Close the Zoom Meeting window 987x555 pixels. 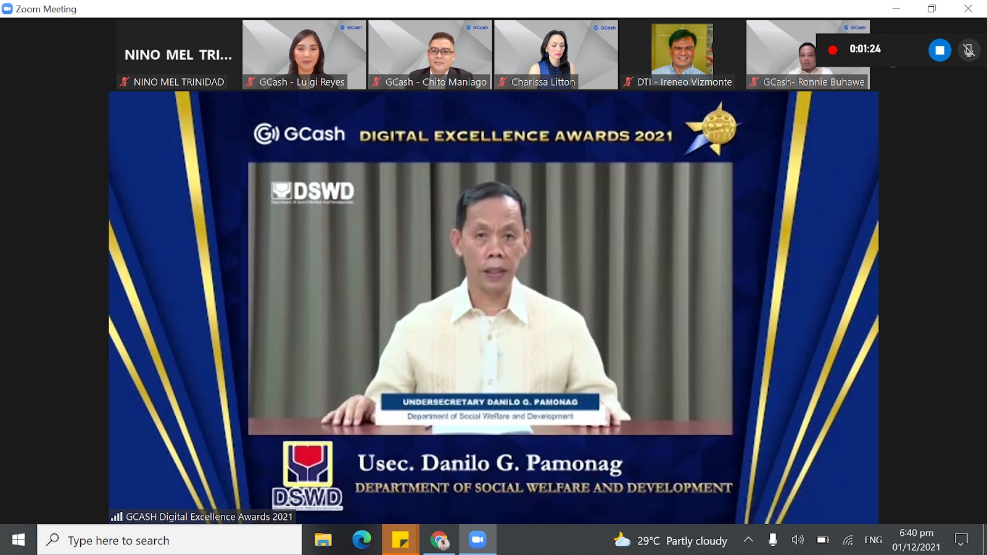(968, 9)
